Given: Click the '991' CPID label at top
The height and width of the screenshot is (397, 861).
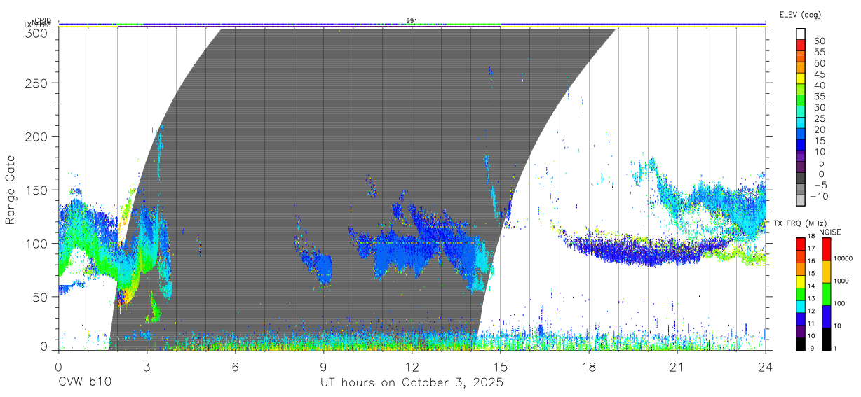Looking at the screenshot, I should point(412,20).
